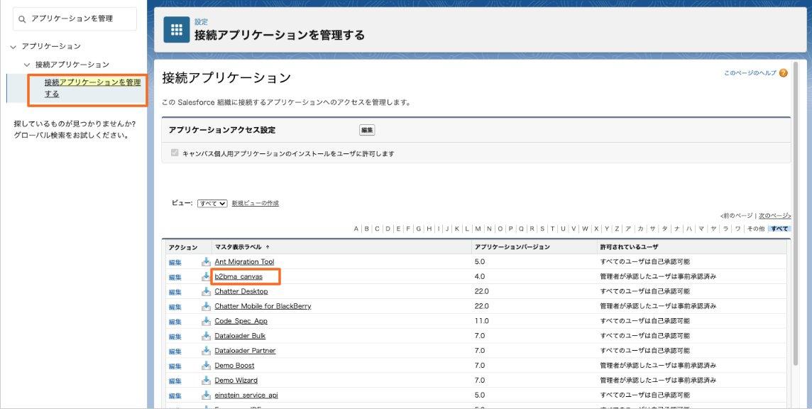This screenshot has height=409, width=812.
Task: Open Dataloader Bulk link
Action: click(x=241, y=335)
